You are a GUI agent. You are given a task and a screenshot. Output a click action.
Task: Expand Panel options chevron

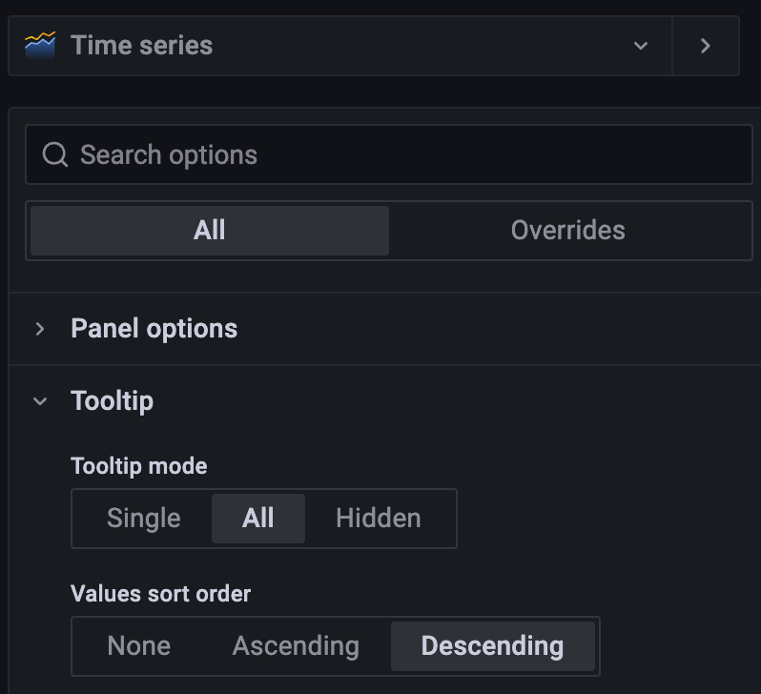(40, 329)
